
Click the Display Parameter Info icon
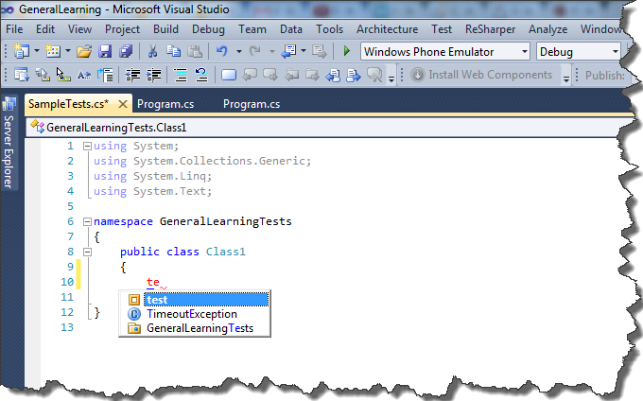tap(43, 75)
